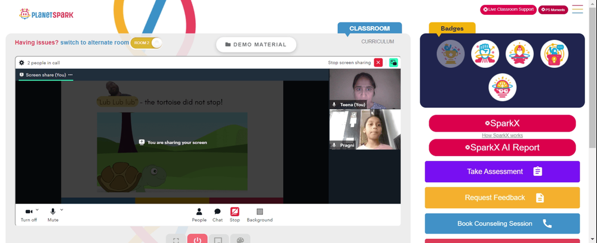Click the Take Assessment button

[502, 172]
